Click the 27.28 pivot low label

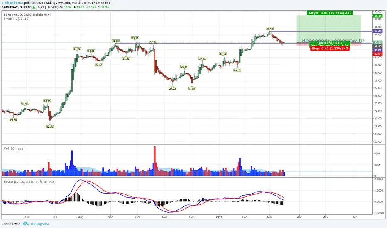[x=192, y=88]
